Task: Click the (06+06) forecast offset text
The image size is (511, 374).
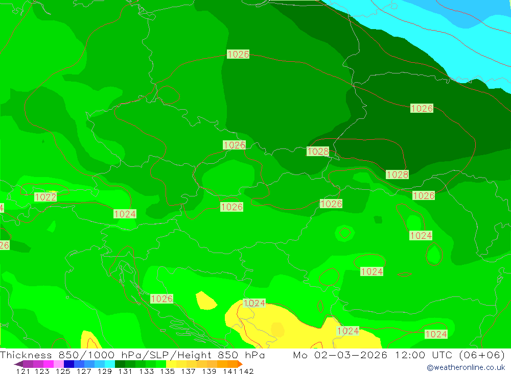Action: pyautogui.click(x=482, y=355)
